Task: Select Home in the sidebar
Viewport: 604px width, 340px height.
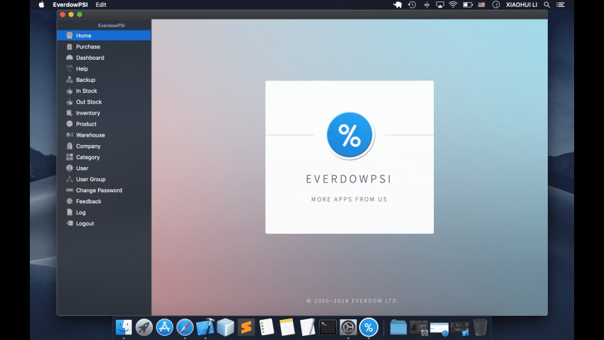Action: pyautogui.click(x=103, y=35)
